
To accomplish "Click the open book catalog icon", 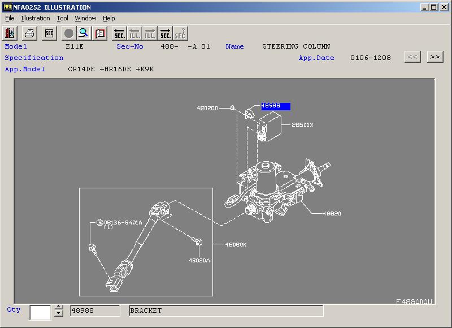I will pos(100,33).
